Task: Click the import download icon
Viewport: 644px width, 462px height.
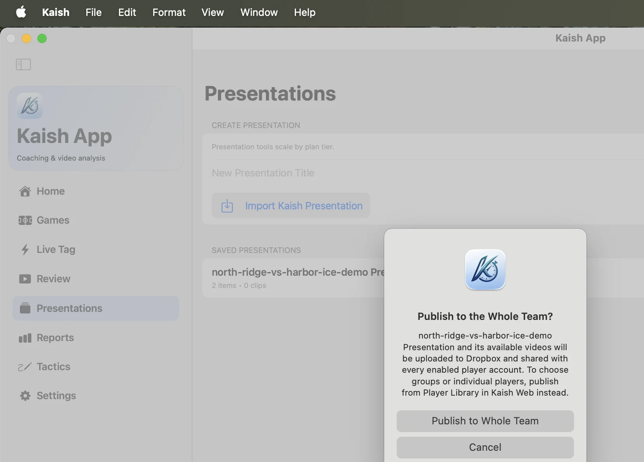Action: point(227,206)
